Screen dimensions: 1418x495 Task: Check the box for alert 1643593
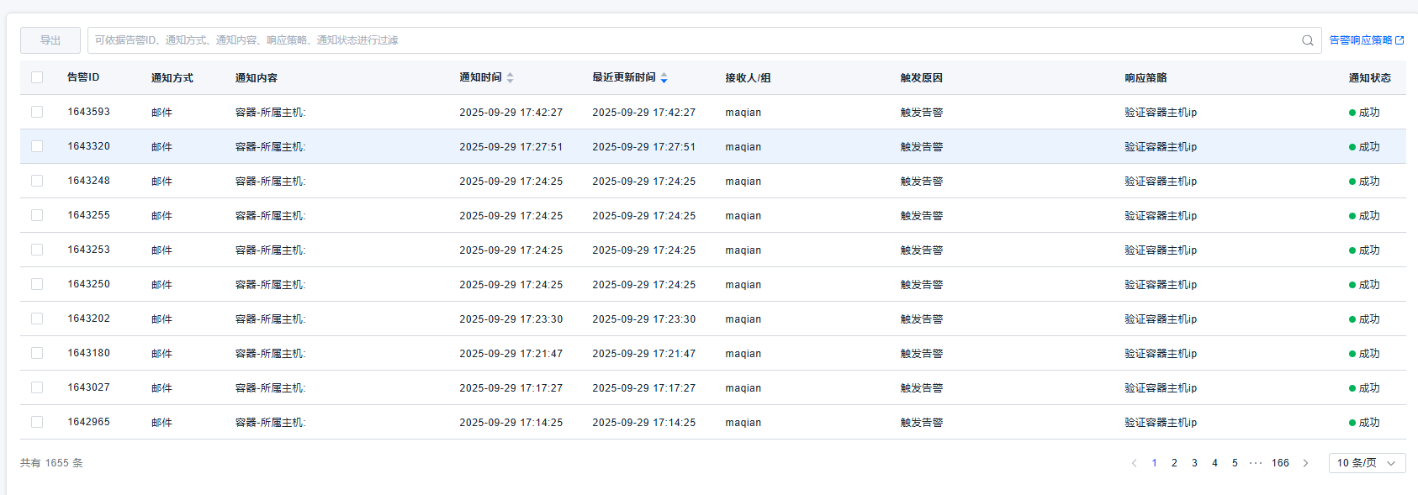tap(37, 112)
